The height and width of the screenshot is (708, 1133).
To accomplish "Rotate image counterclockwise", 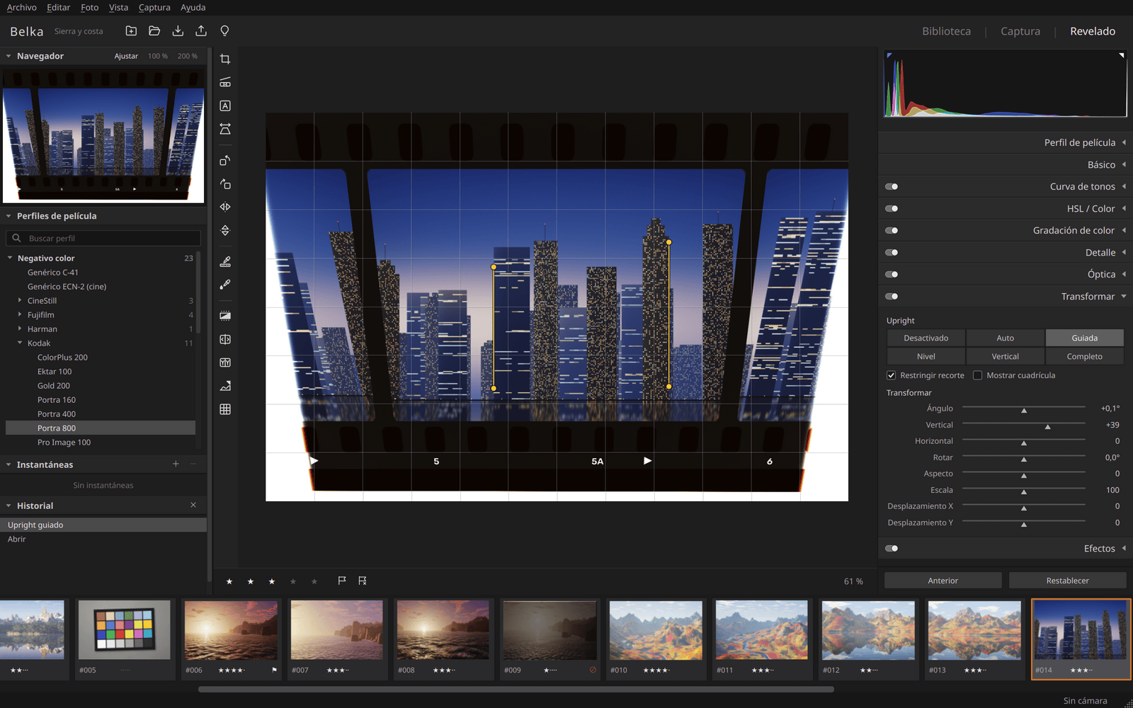I will [225, 161].
